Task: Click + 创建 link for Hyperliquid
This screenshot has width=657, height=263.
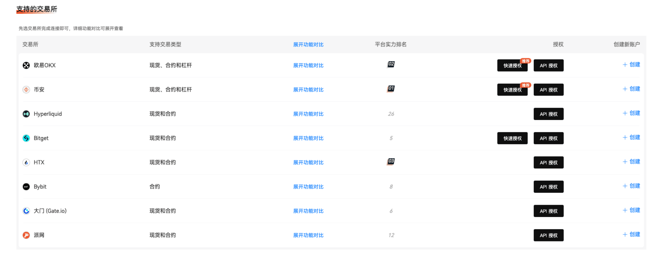Action: click(631, 113)
